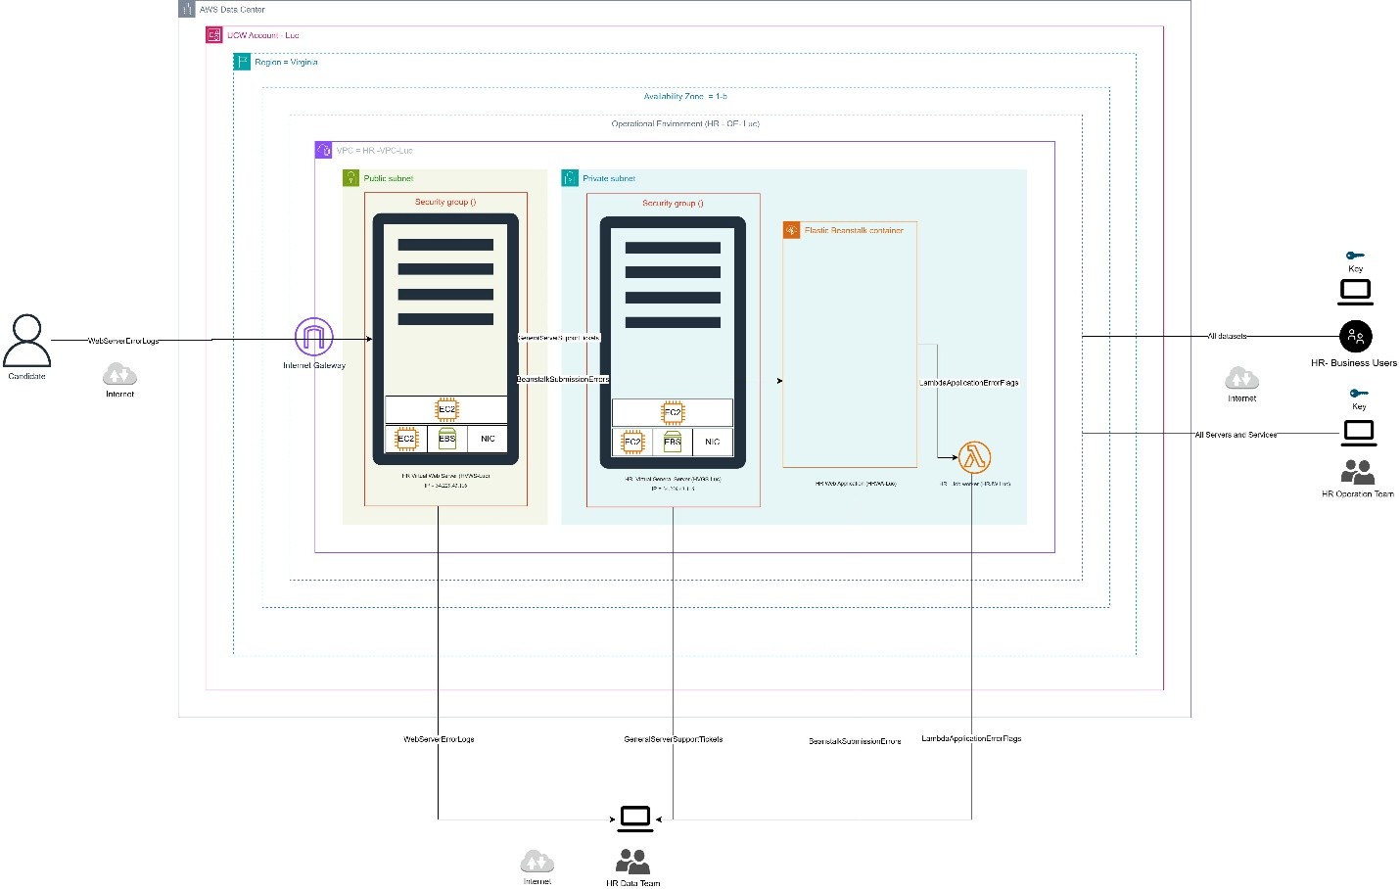The height and width of the screenshot is (889, 1400).
Task: Click 'GeneralServerSupportTickets' label below the data center
Action: pos(674,739)
